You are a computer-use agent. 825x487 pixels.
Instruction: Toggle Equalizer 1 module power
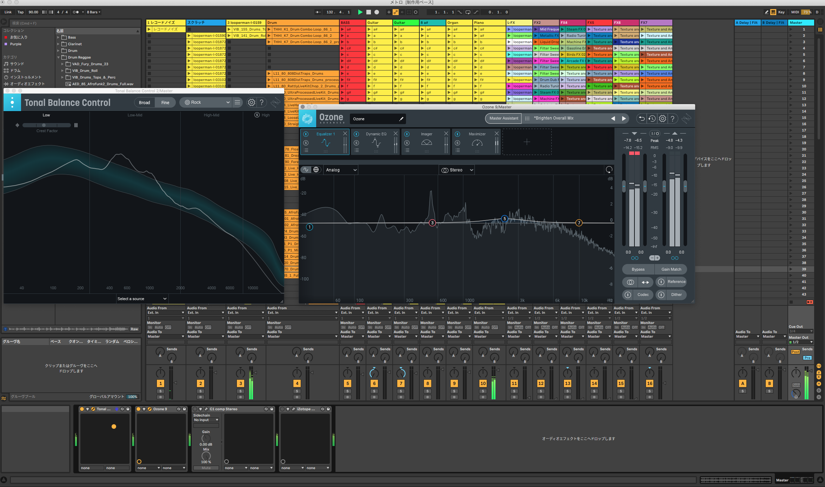306,134
